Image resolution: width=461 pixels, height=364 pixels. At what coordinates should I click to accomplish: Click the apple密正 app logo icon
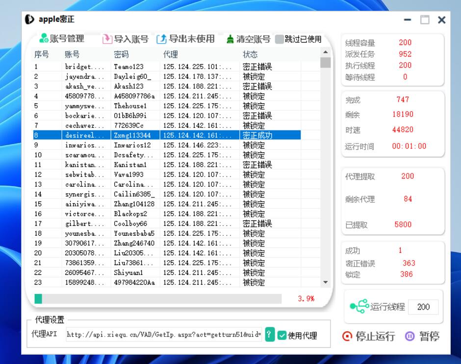coord(30,20)
